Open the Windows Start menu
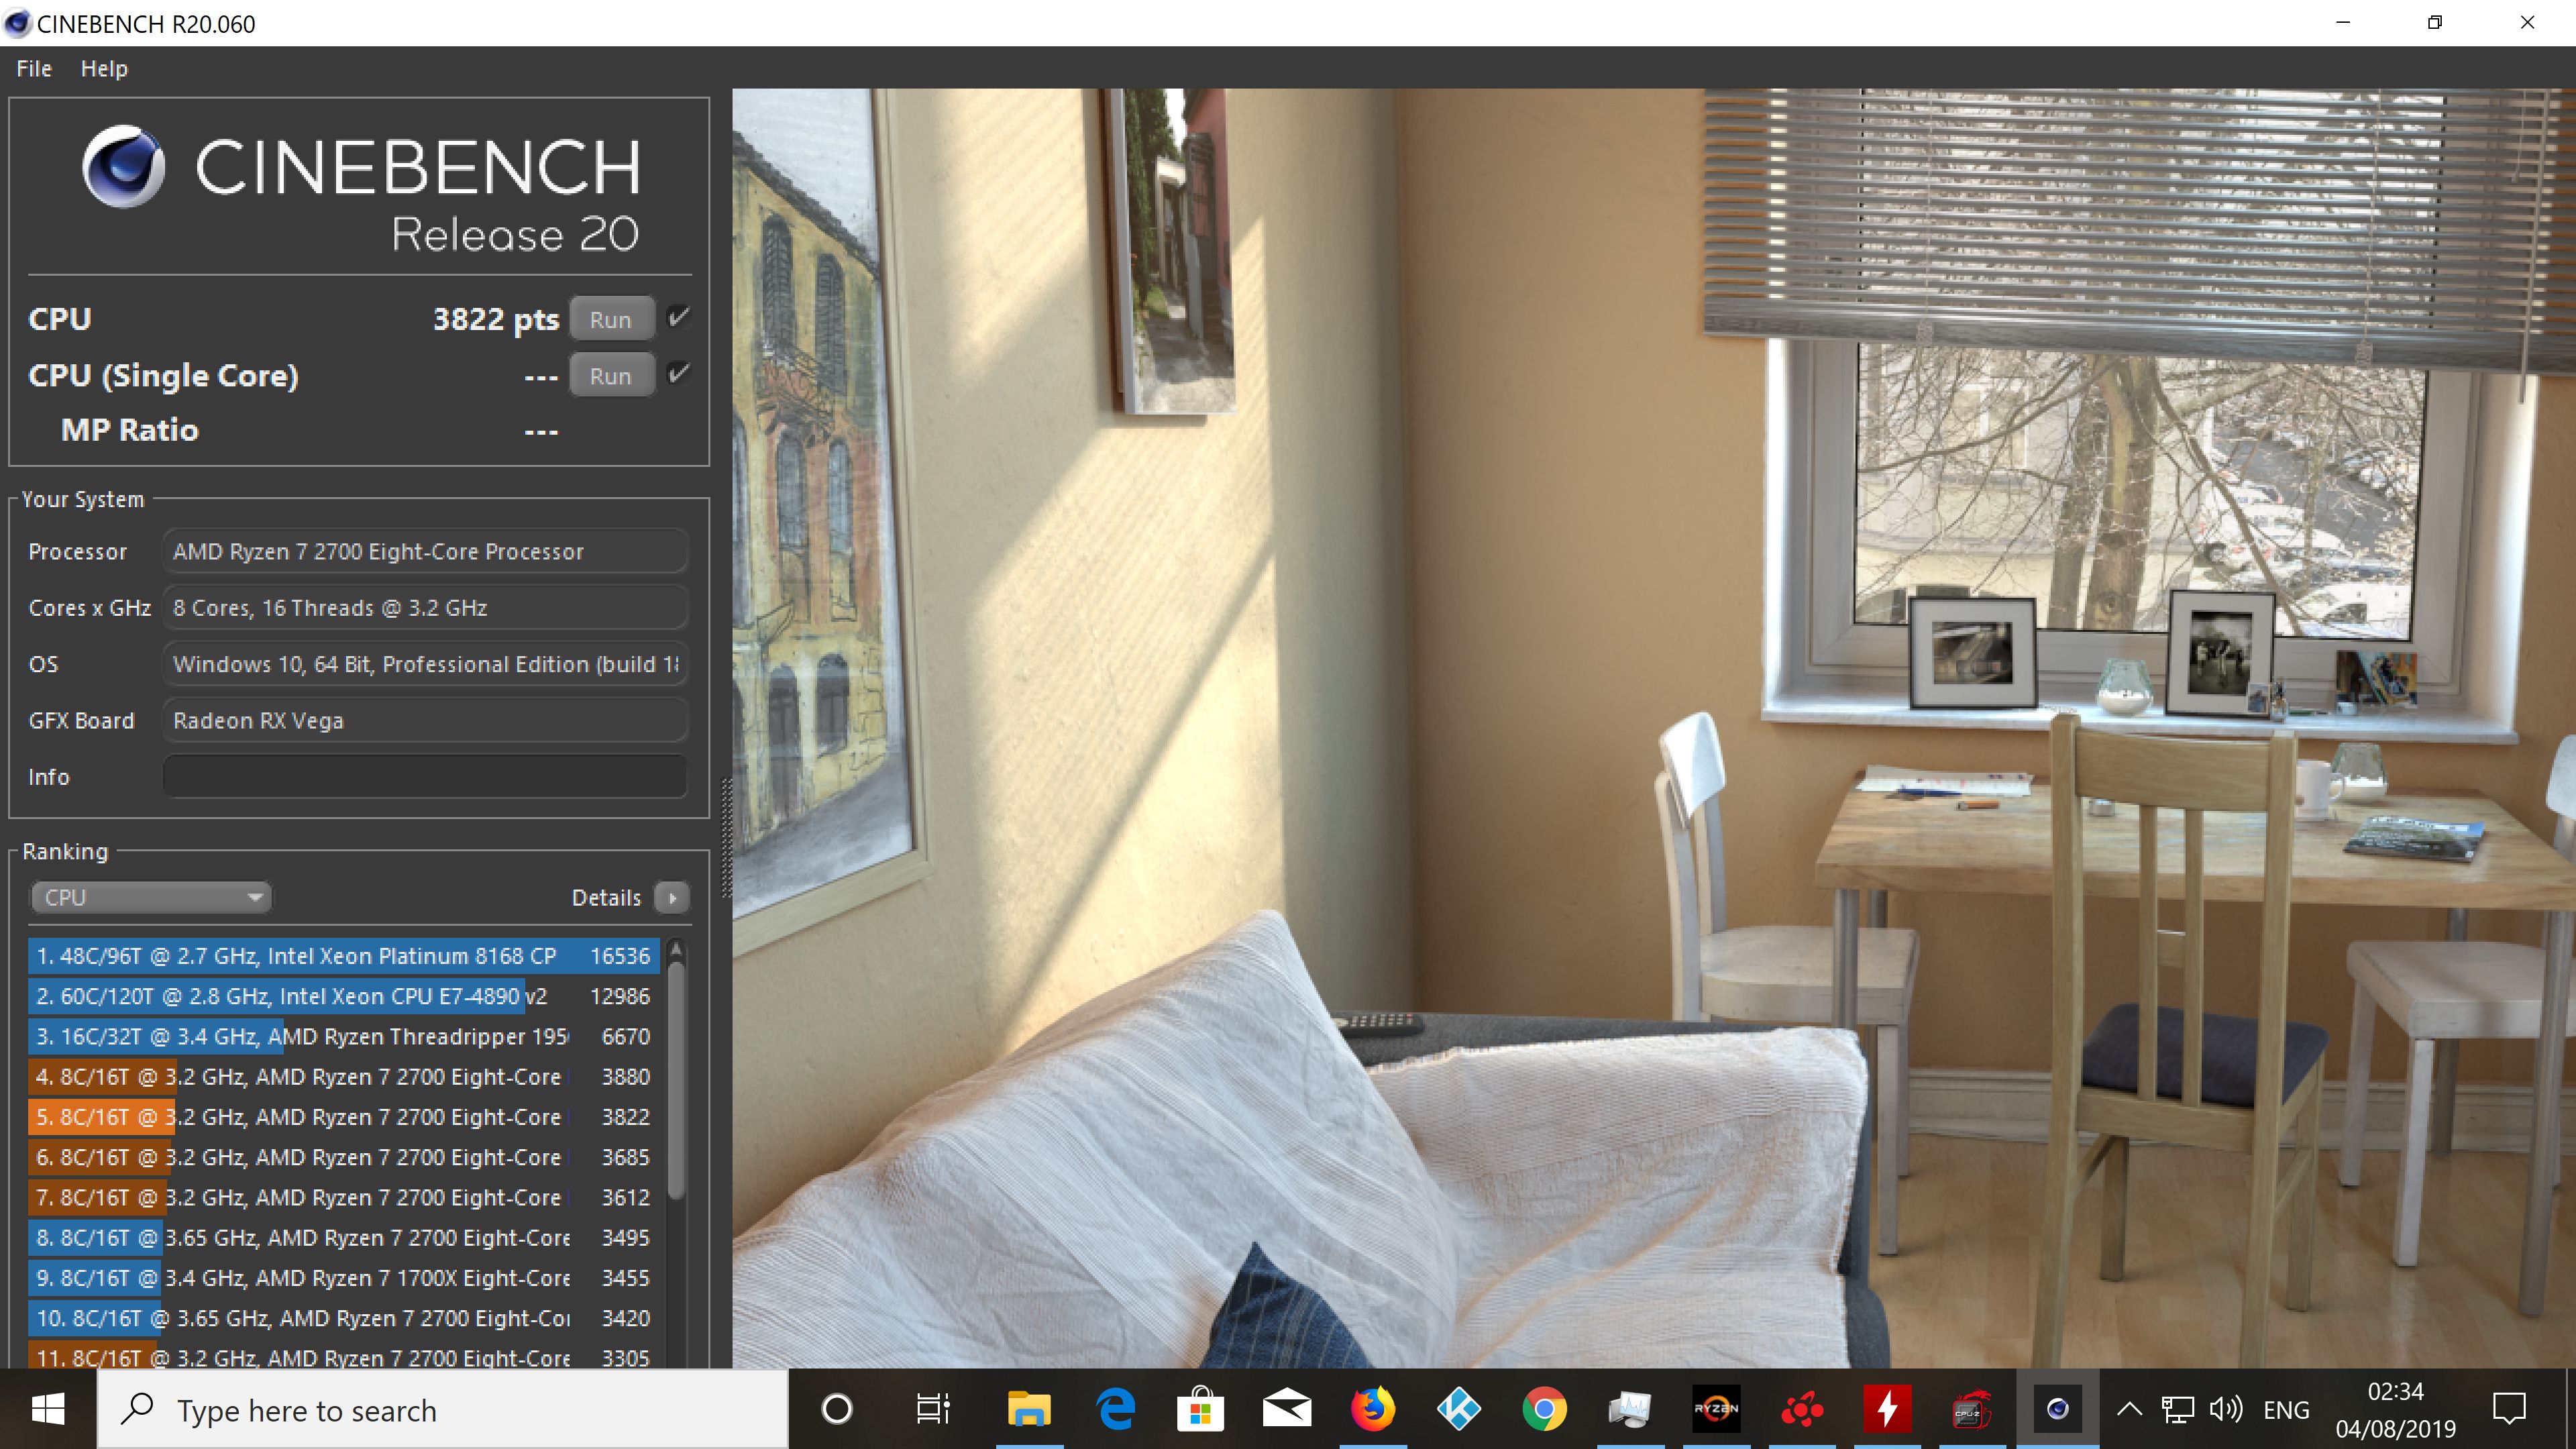Screen dimensions: 2576x1449 (48, 1409)
